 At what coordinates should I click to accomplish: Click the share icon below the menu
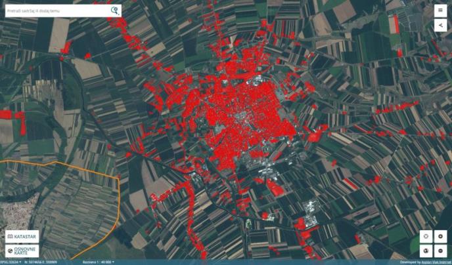[x=440, y=26]
